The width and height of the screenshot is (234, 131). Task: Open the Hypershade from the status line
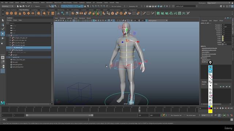point(159,6)
